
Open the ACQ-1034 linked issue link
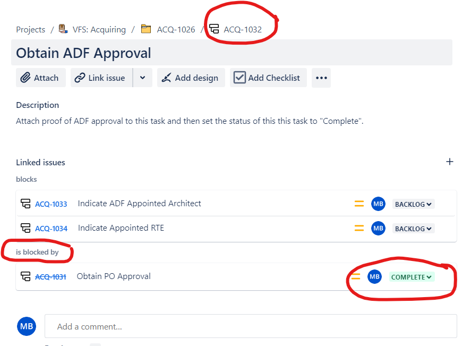51,228
